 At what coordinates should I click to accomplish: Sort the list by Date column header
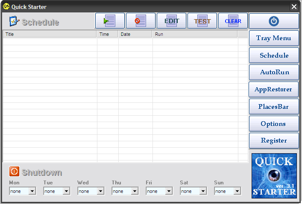[x=135, y=34]
